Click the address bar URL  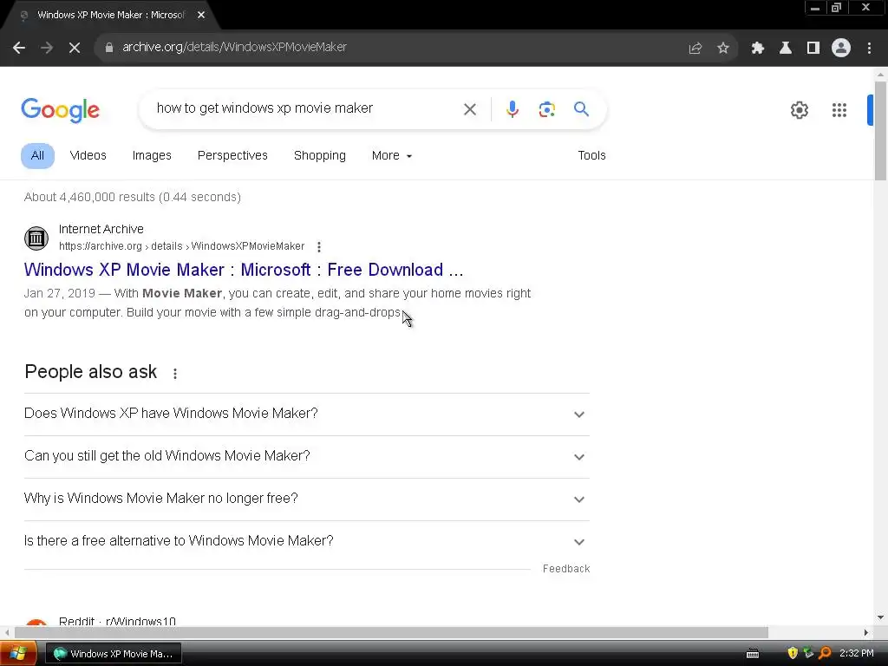click(x=234, y=48)
